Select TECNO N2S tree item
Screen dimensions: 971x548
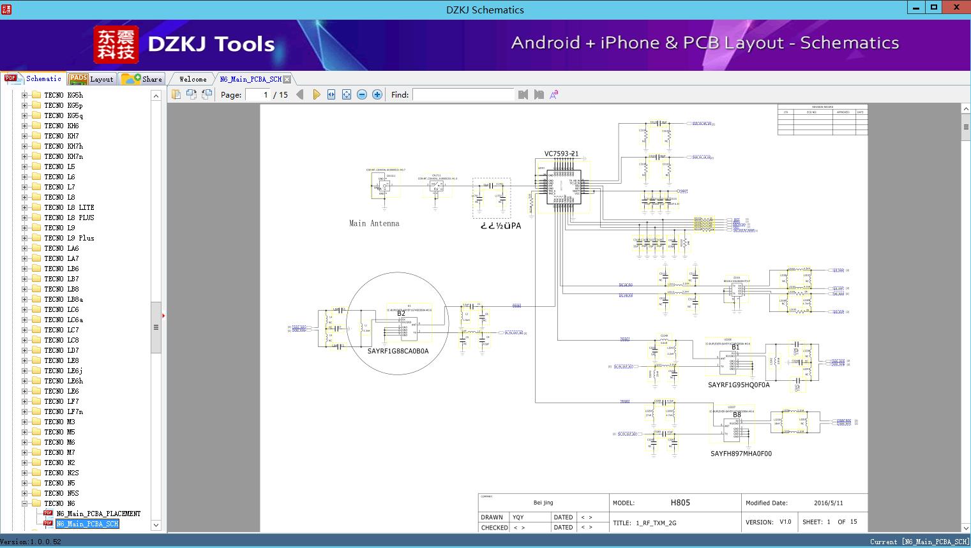coord(61,473)
